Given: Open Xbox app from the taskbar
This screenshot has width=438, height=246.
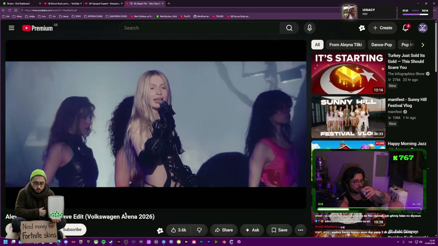Looking at the screenshot, I should click(96, 242).
